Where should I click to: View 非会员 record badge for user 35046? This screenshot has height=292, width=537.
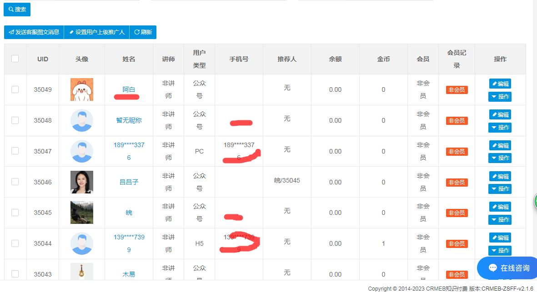coord(457,182)
